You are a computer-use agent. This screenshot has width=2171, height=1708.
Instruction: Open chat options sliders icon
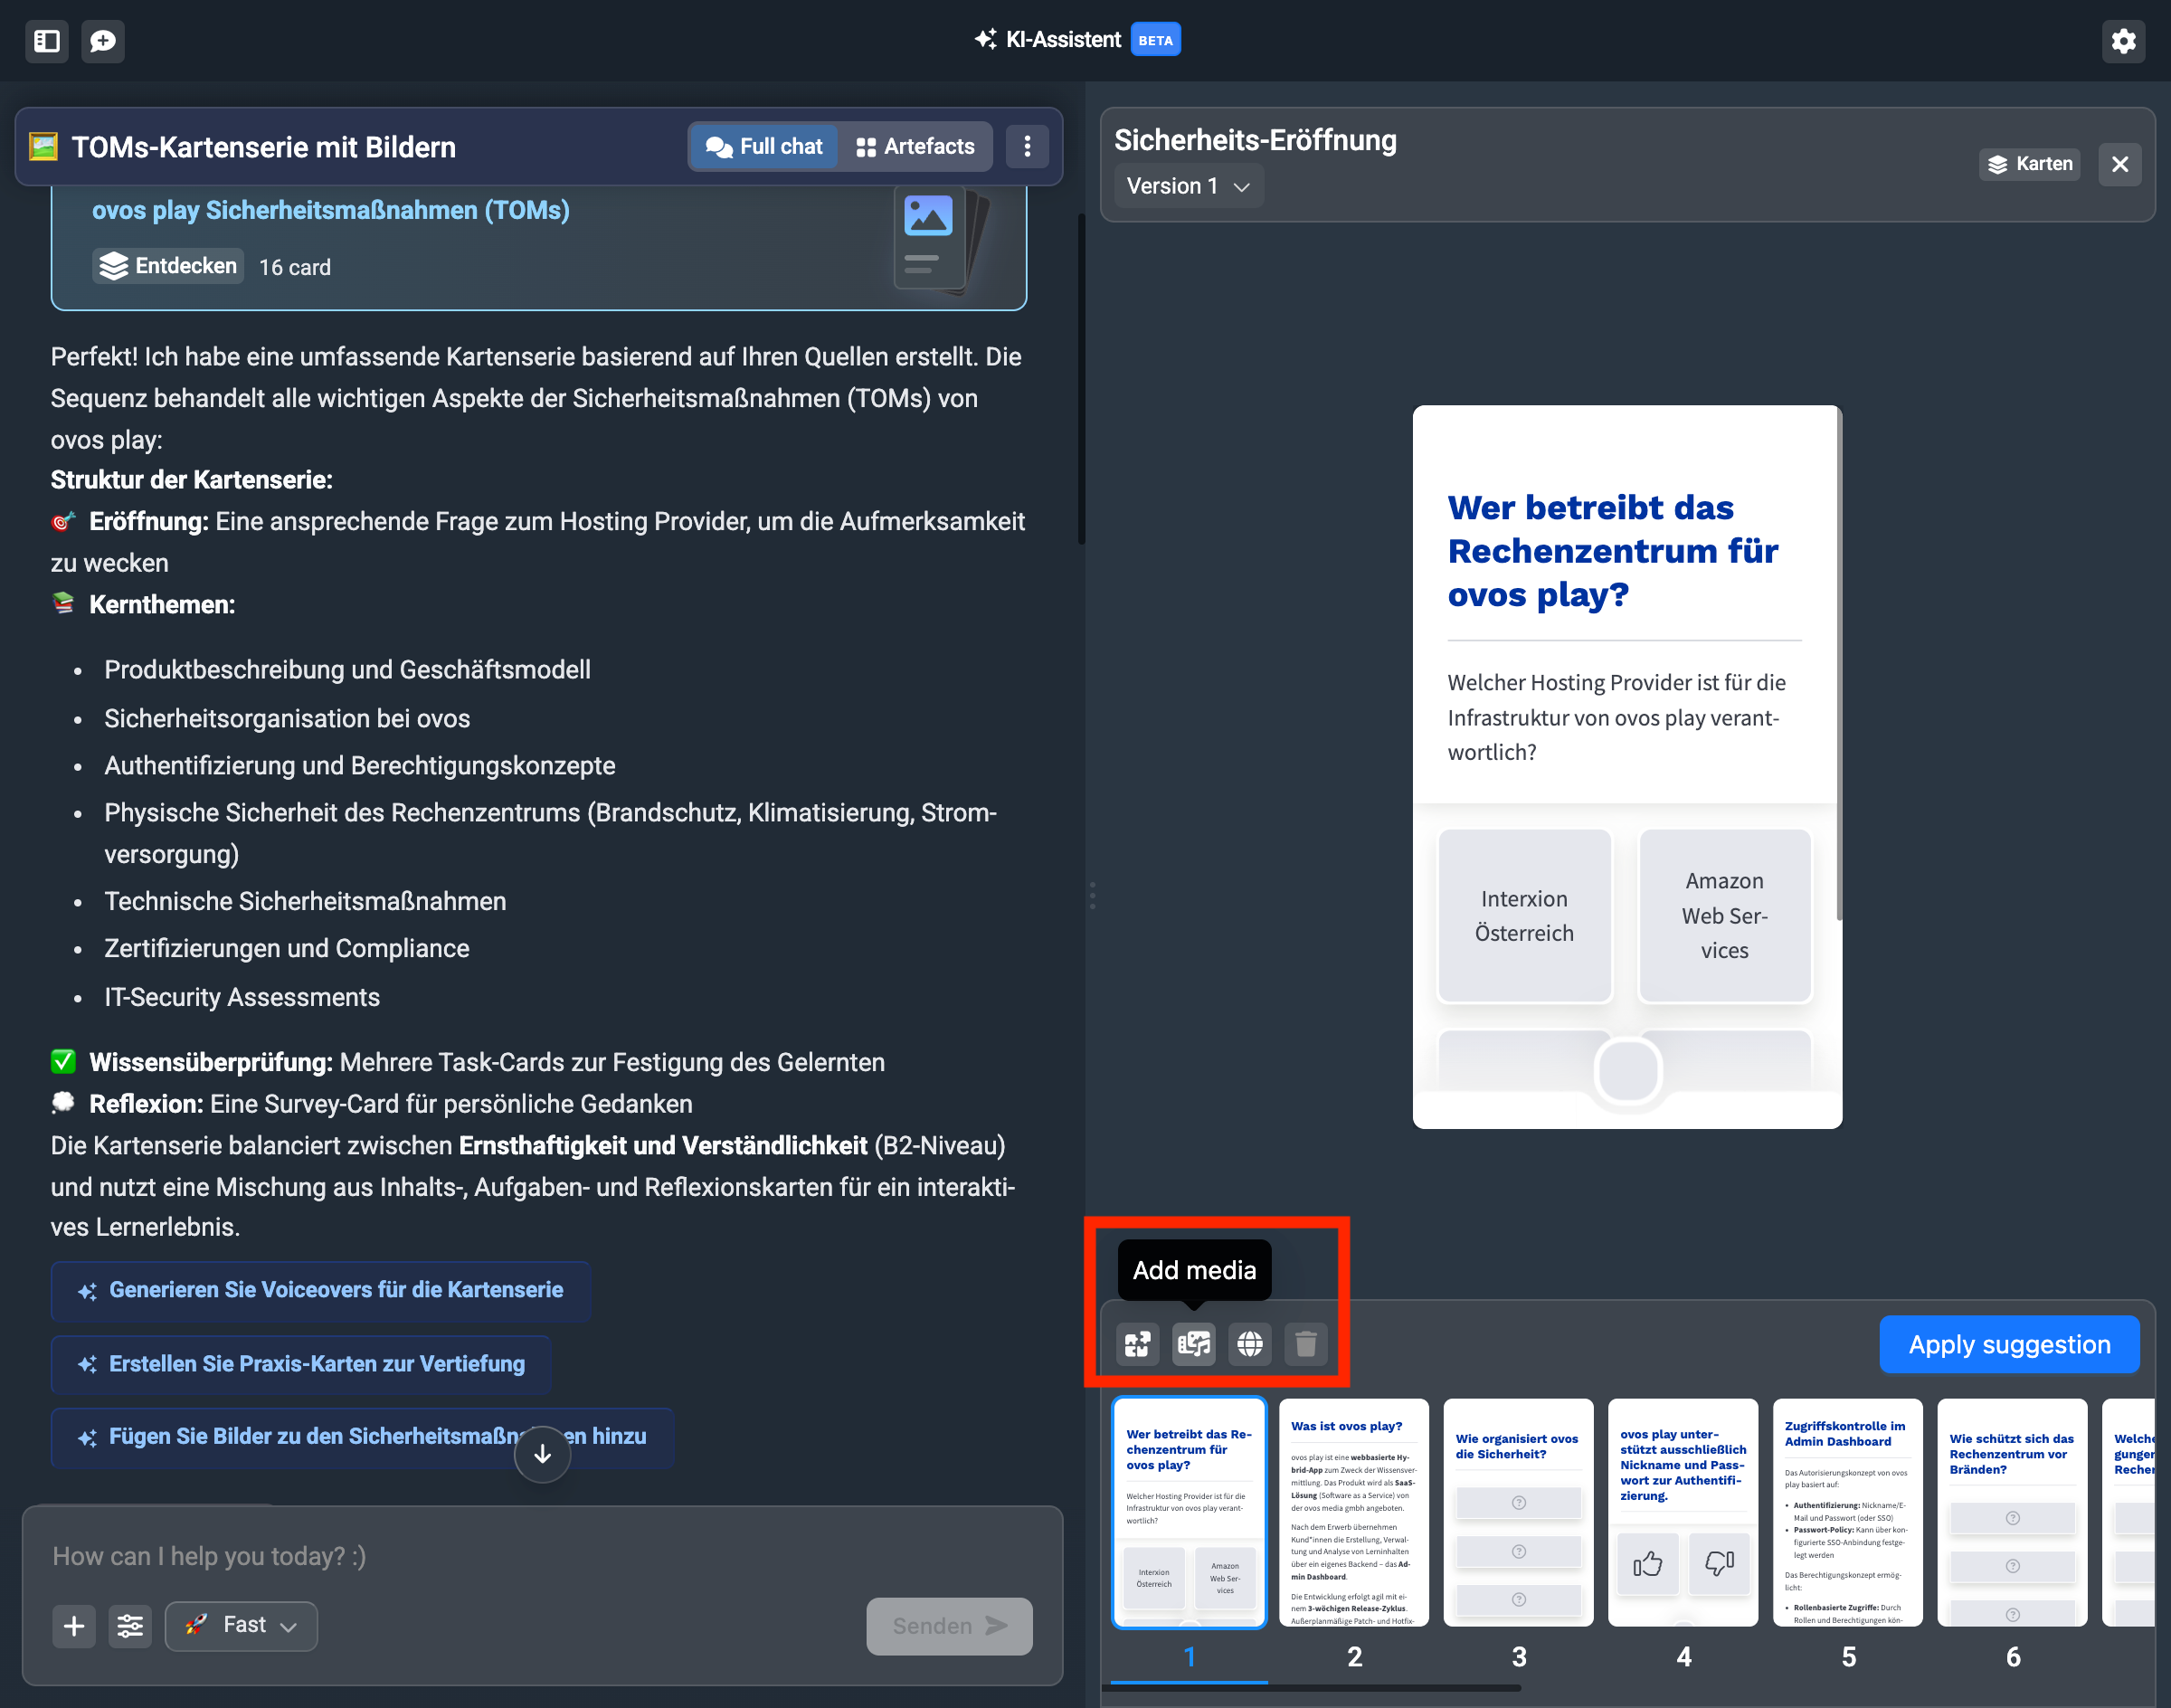tap(130, 1626)
